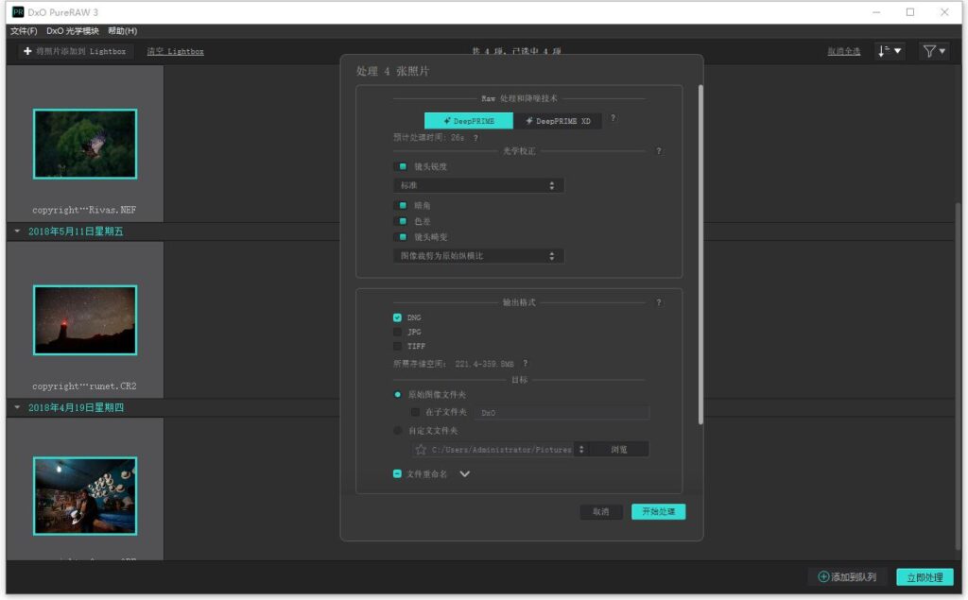Open the C:/Users/Administrator/Pictures path dropdown
This screenshot has height=600, width=968.
tap(581, 450)
